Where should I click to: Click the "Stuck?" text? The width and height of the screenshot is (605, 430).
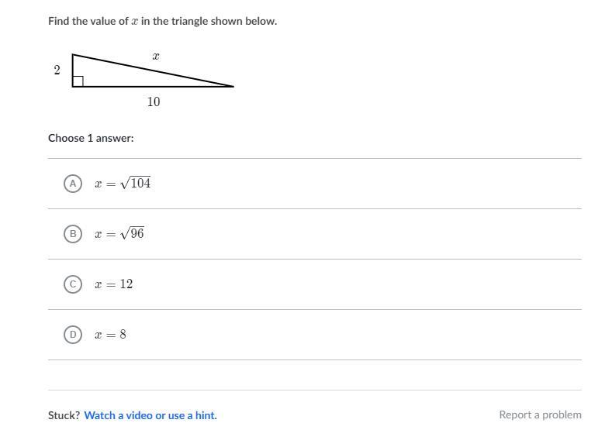(64, 415)
